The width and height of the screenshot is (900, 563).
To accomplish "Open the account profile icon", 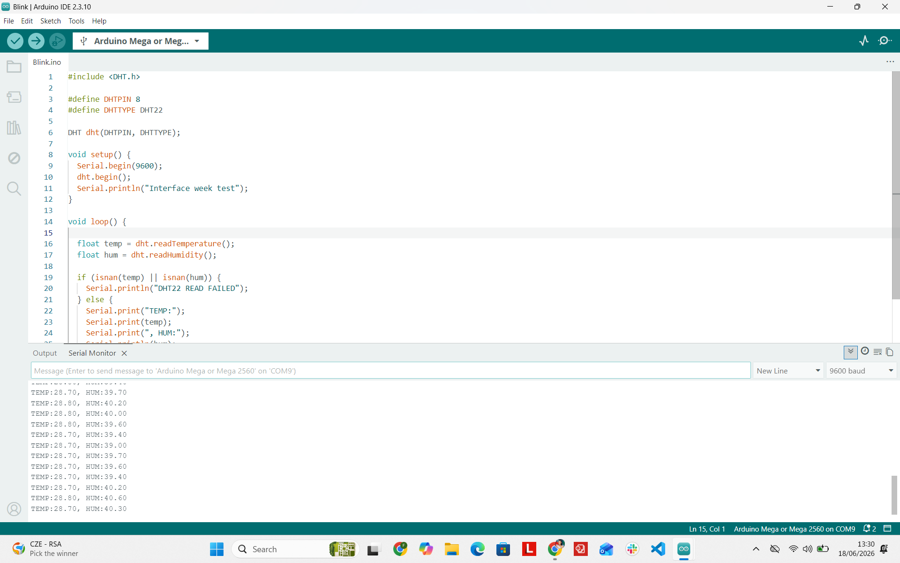I will tap(14, 509).
